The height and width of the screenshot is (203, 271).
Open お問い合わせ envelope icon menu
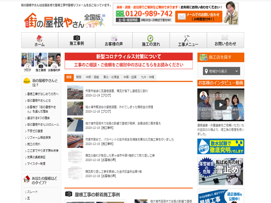point(225,40)
